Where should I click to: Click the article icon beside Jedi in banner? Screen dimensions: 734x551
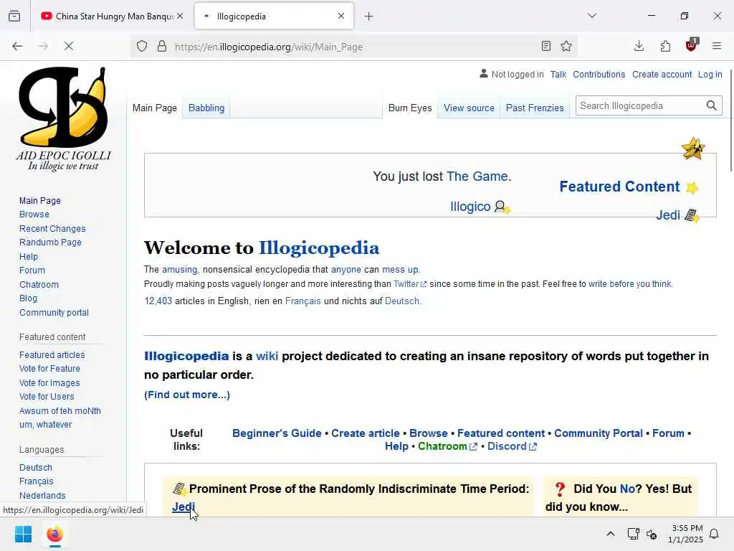(x=692, y=216)
